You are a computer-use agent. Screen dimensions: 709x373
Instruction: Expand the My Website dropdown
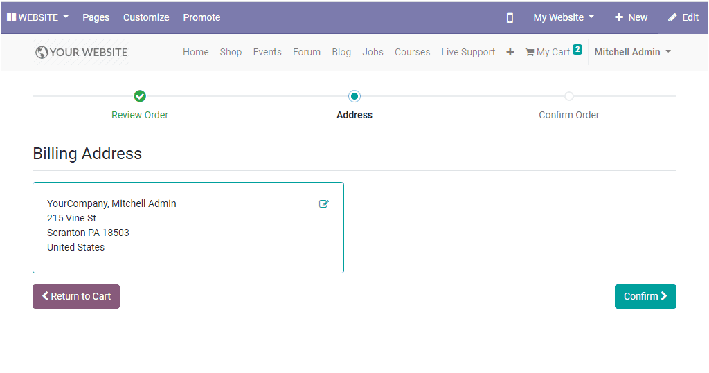[x=564, y=17]
